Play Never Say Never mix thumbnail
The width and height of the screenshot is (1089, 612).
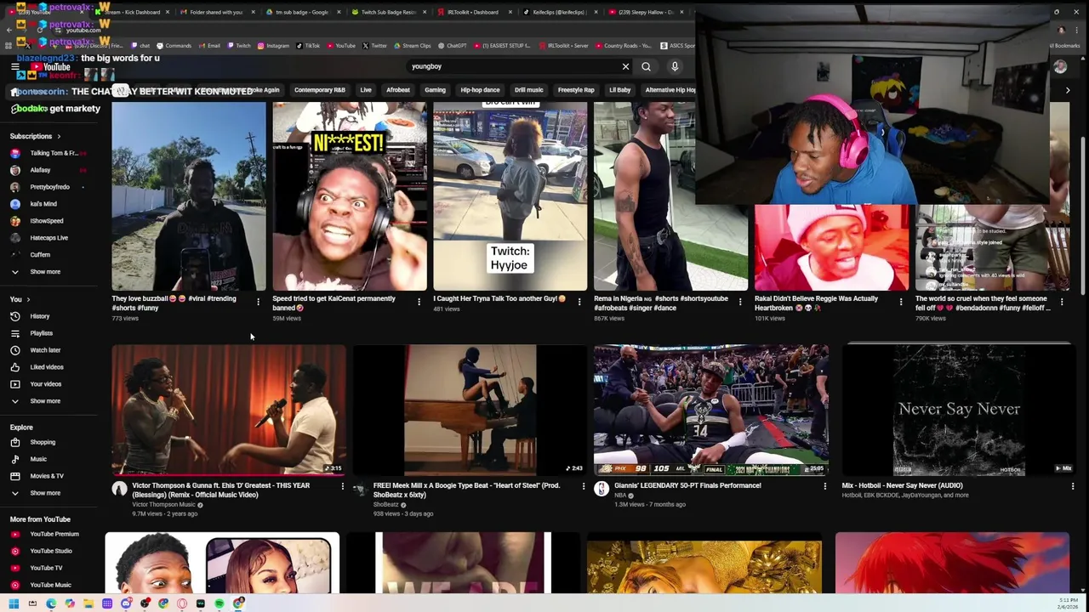coord(959,410)
